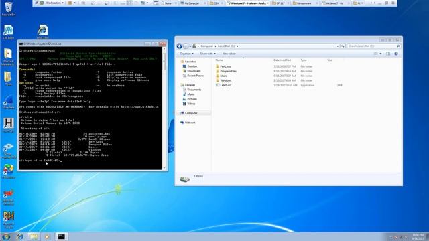Select Network in the navigation pane

pos(190,123)
